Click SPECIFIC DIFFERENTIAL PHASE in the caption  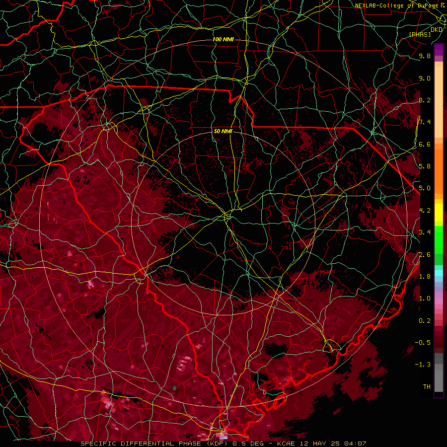(141, 444)
